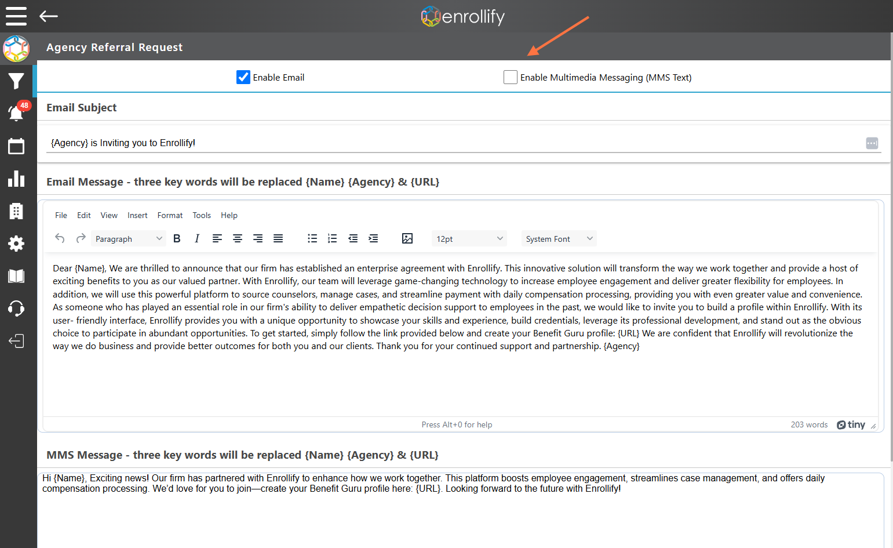This screenshot has height=548, width=893.
Task: Click the ellipsis icon in subject field
Action: point(872,143)
